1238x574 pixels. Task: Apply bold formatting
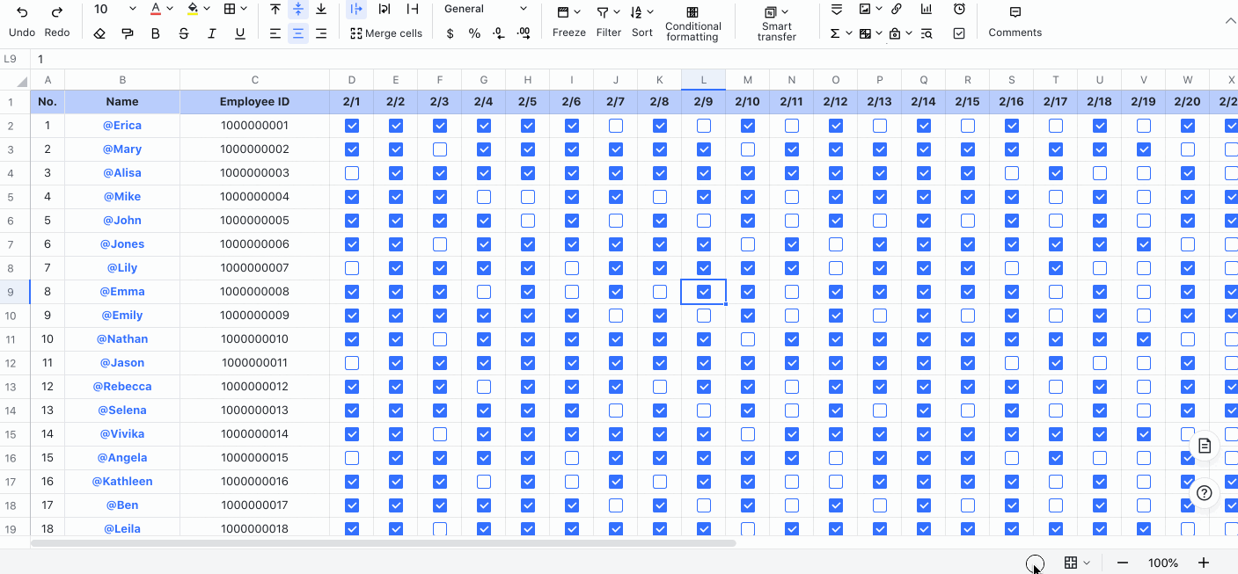point(155,33)
